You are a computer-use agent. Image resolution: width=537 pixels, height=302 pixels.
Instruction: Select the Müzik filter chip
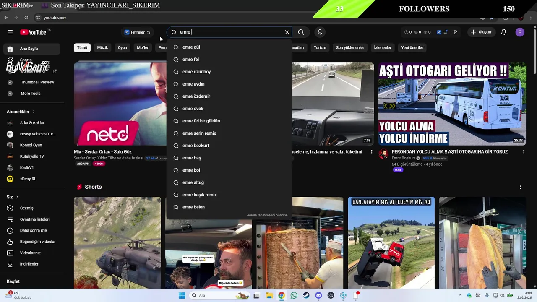click(102, 47)
